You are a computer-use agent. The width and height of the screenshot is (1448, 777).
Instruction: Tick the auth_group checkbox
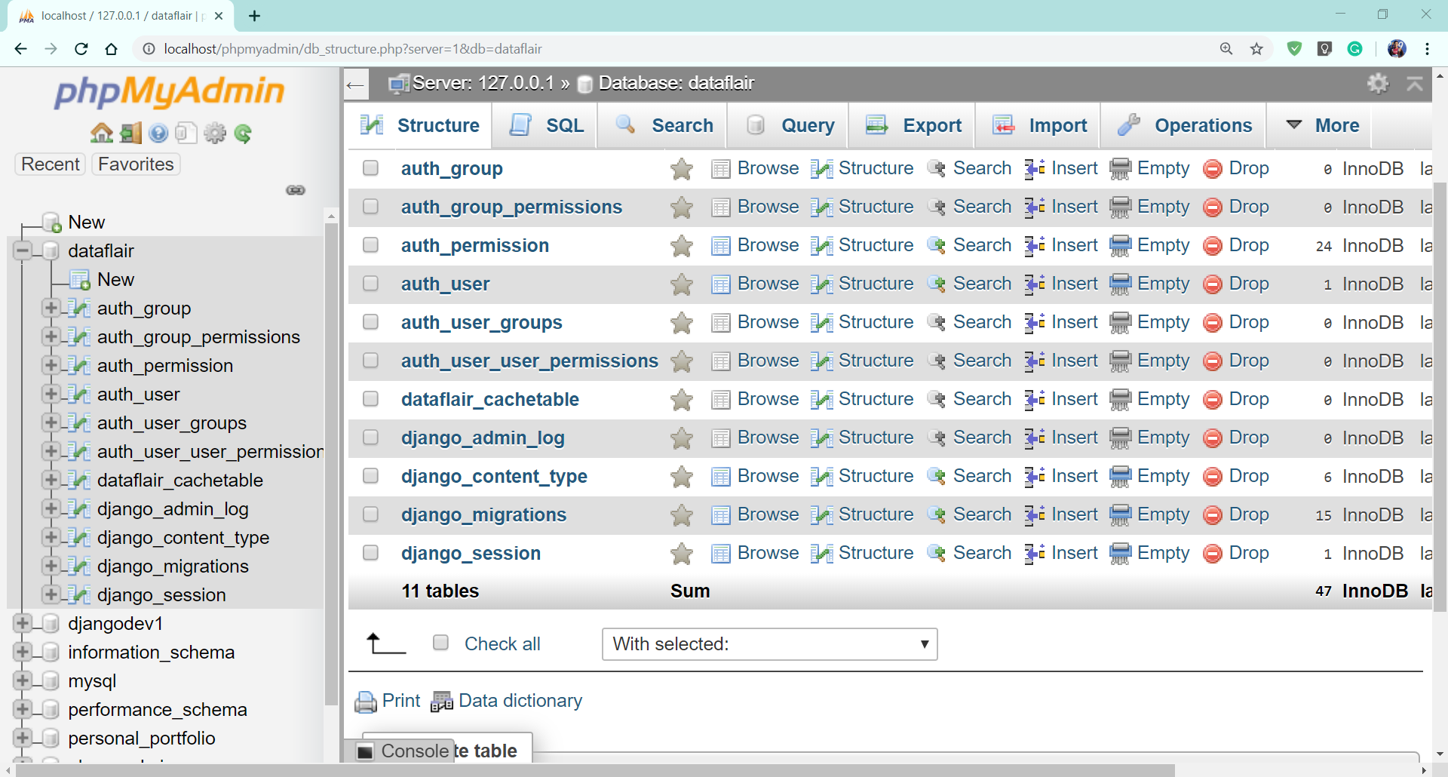[370, 167]
